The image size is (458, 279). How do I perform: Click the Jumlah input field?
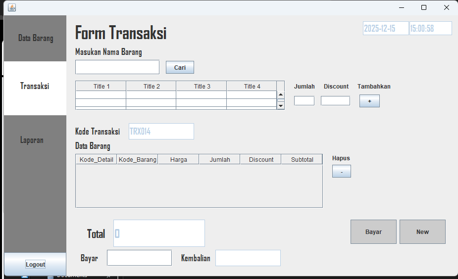[304, 101]
